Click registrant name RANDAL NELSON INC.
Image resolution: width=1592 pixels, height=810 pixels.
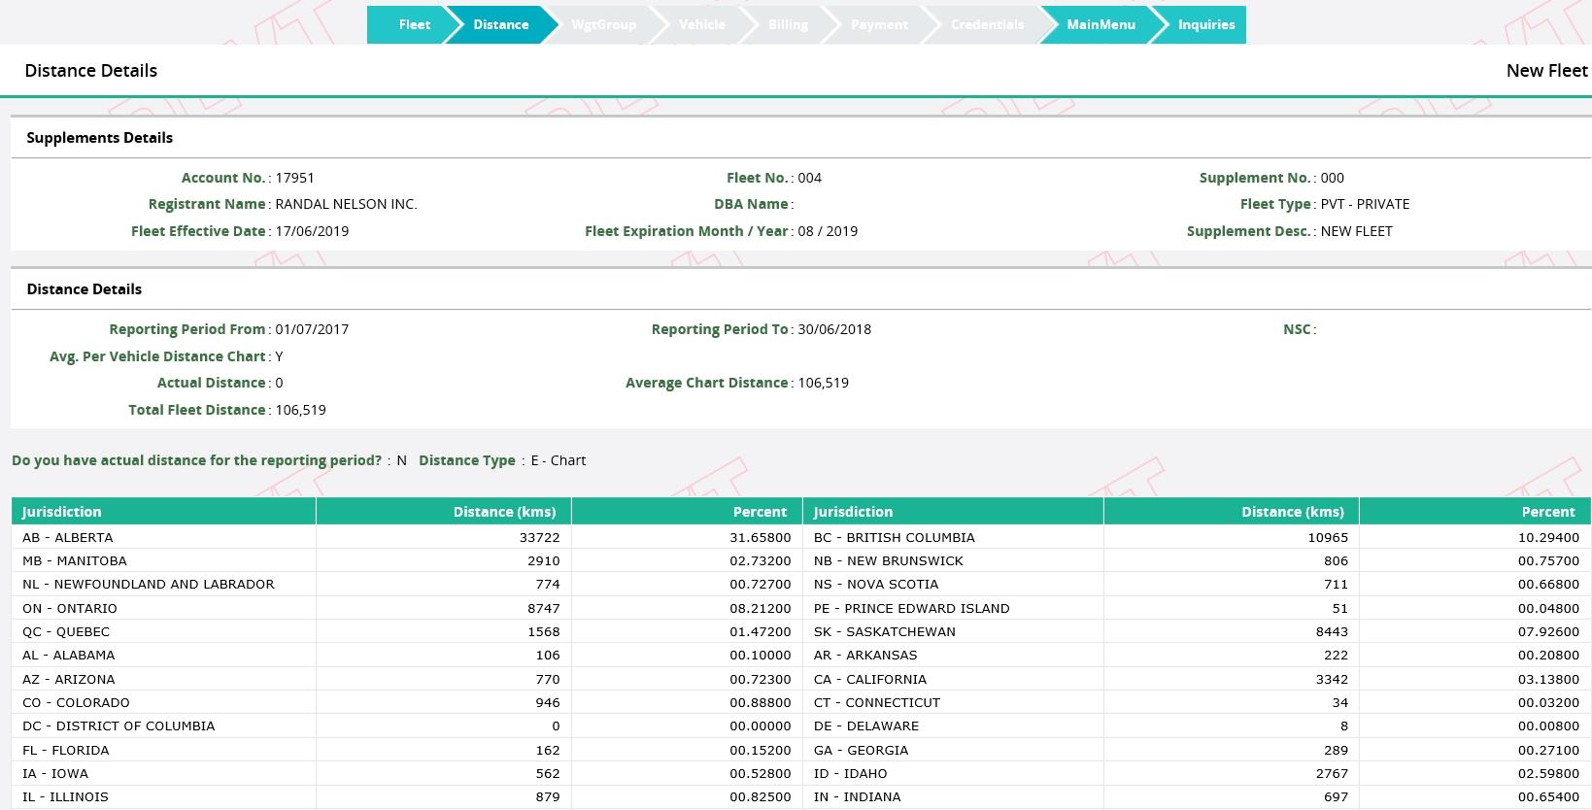(x=347, y=204)
